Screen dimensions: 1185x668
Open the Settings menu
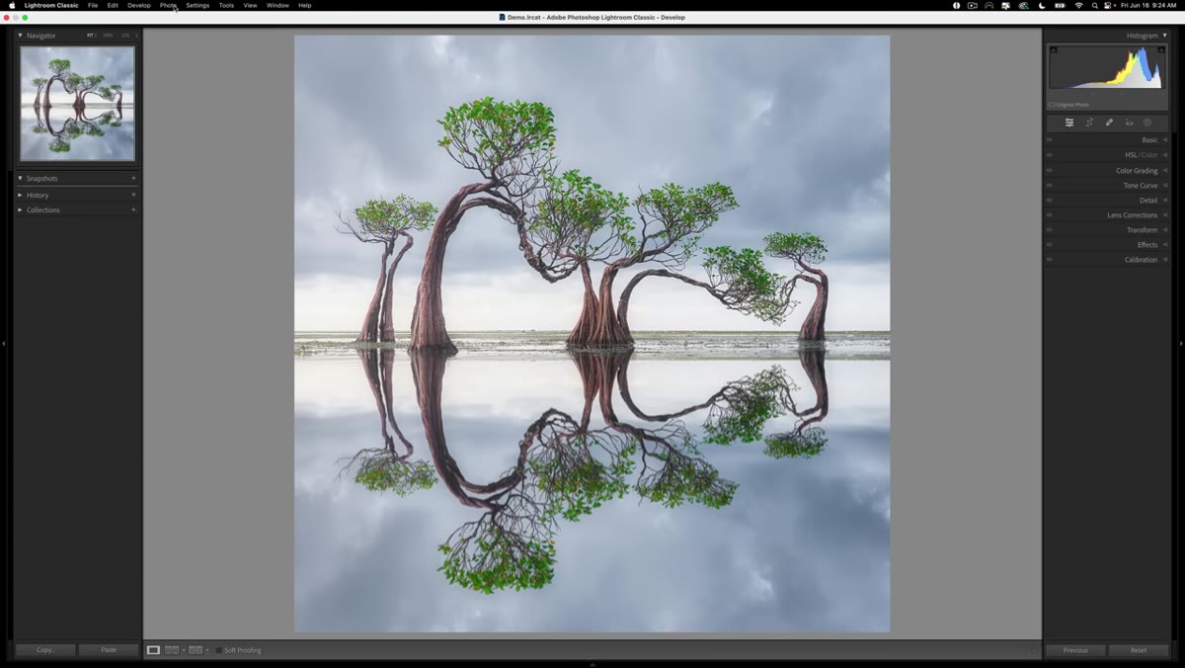coord(197,5)
